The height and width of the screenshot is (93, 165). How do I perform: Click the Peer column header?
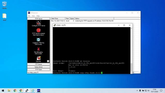pos(67,18)
